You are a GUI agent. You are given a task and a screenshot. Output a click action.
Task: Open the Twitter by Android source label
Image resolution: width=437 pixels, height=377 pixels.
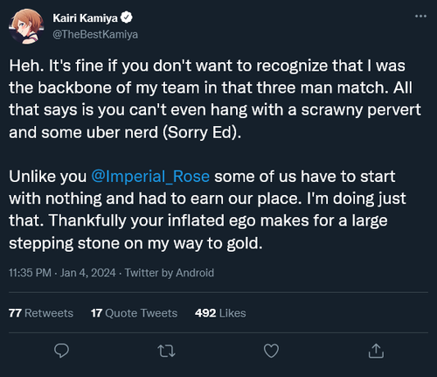(x=170, y=273)
